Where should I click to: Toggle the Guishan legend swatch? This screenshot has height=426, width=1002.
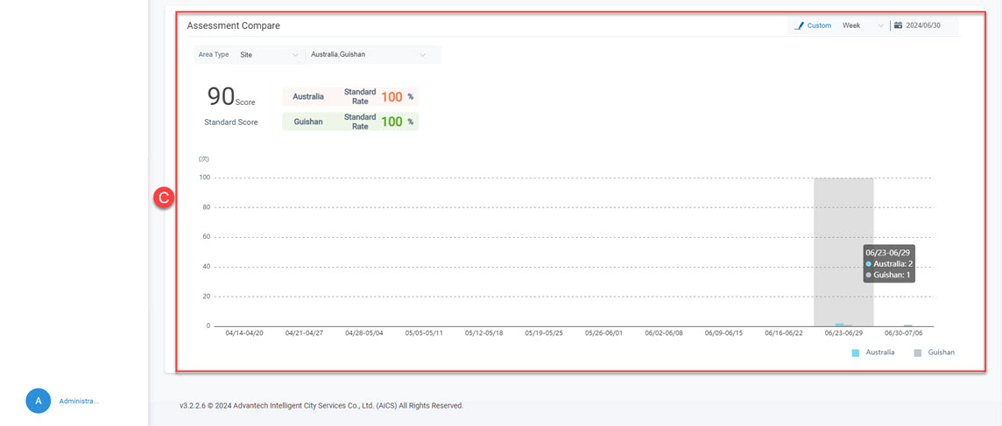coord(918,353)
